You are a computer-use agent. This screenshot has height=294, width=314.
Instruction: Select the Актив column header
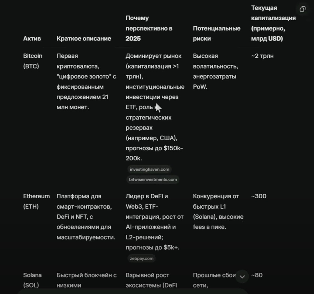[x=32, y=38]
